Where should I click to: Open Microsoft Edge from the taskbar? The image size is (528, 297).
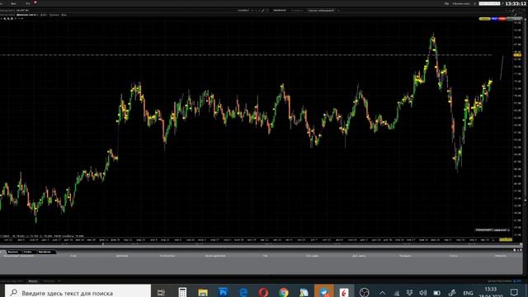click(x=243, y=292)
